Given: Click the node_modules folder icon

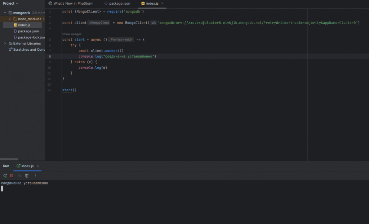Looking at the screenshot, I should [x=15, y=19].
